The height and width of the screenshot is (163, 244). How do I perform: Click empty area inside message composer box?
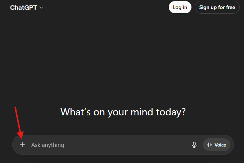tap(137, 145)
